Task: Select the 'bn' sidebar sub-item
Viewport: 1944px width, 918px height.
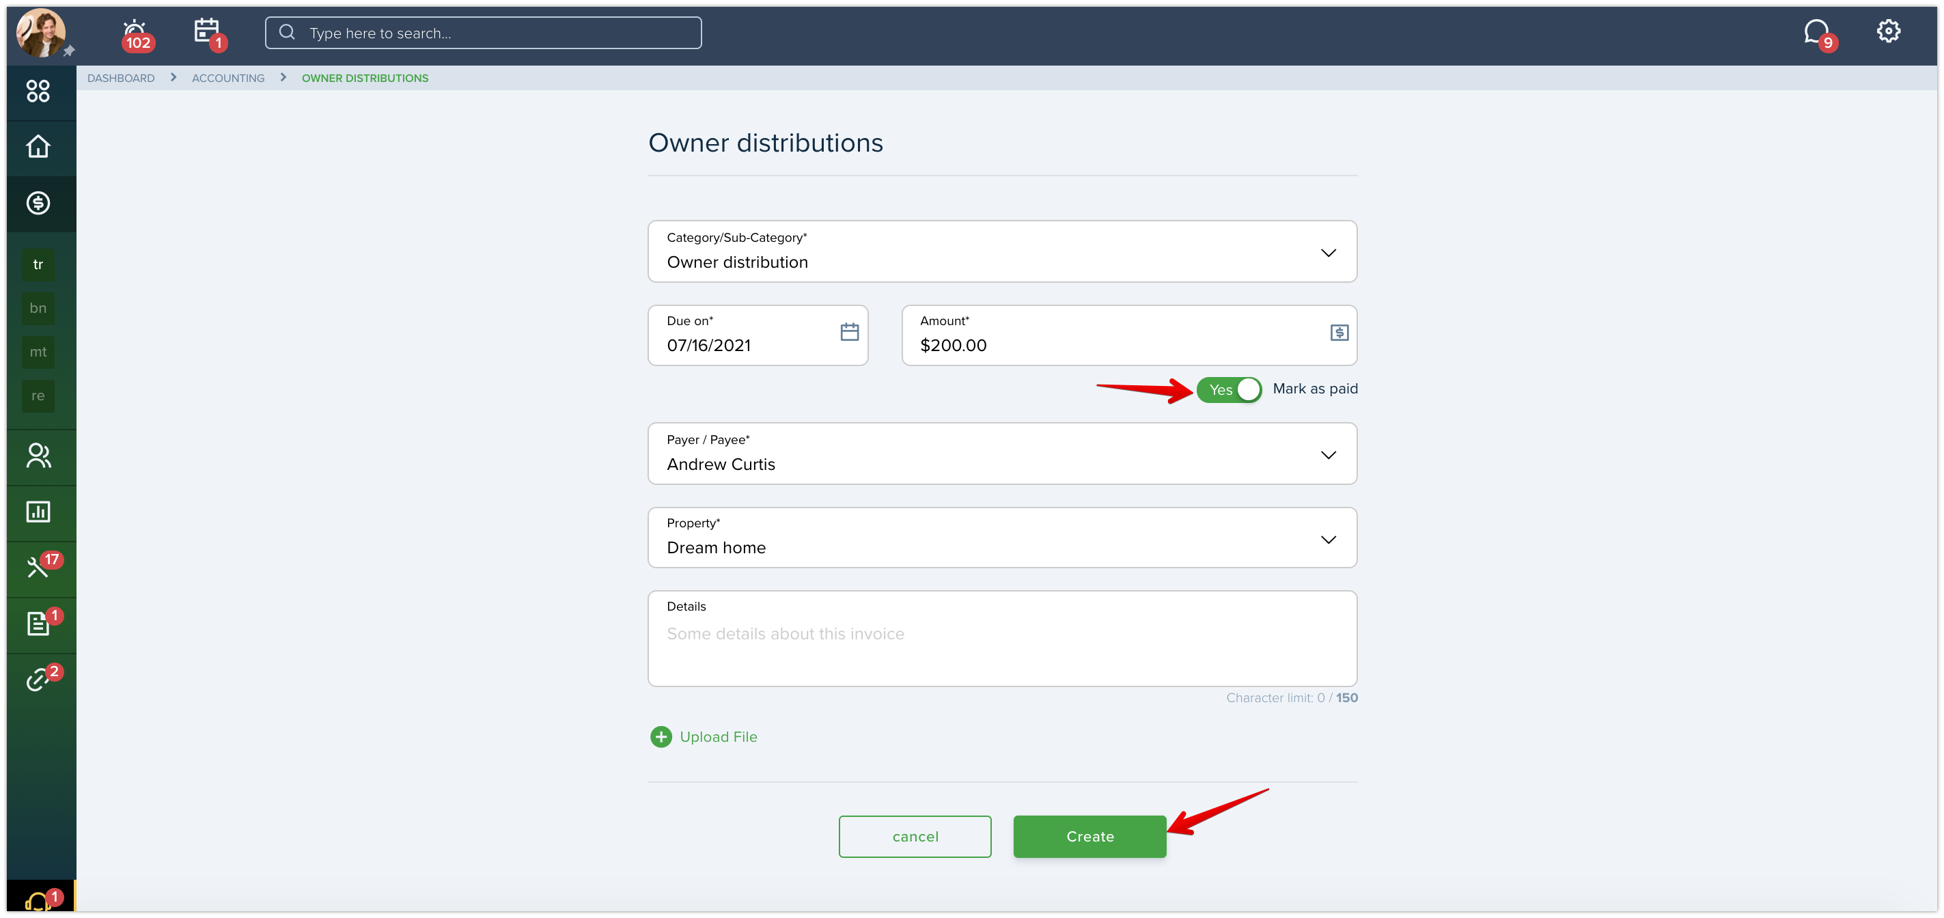Action: pos(38,309)
